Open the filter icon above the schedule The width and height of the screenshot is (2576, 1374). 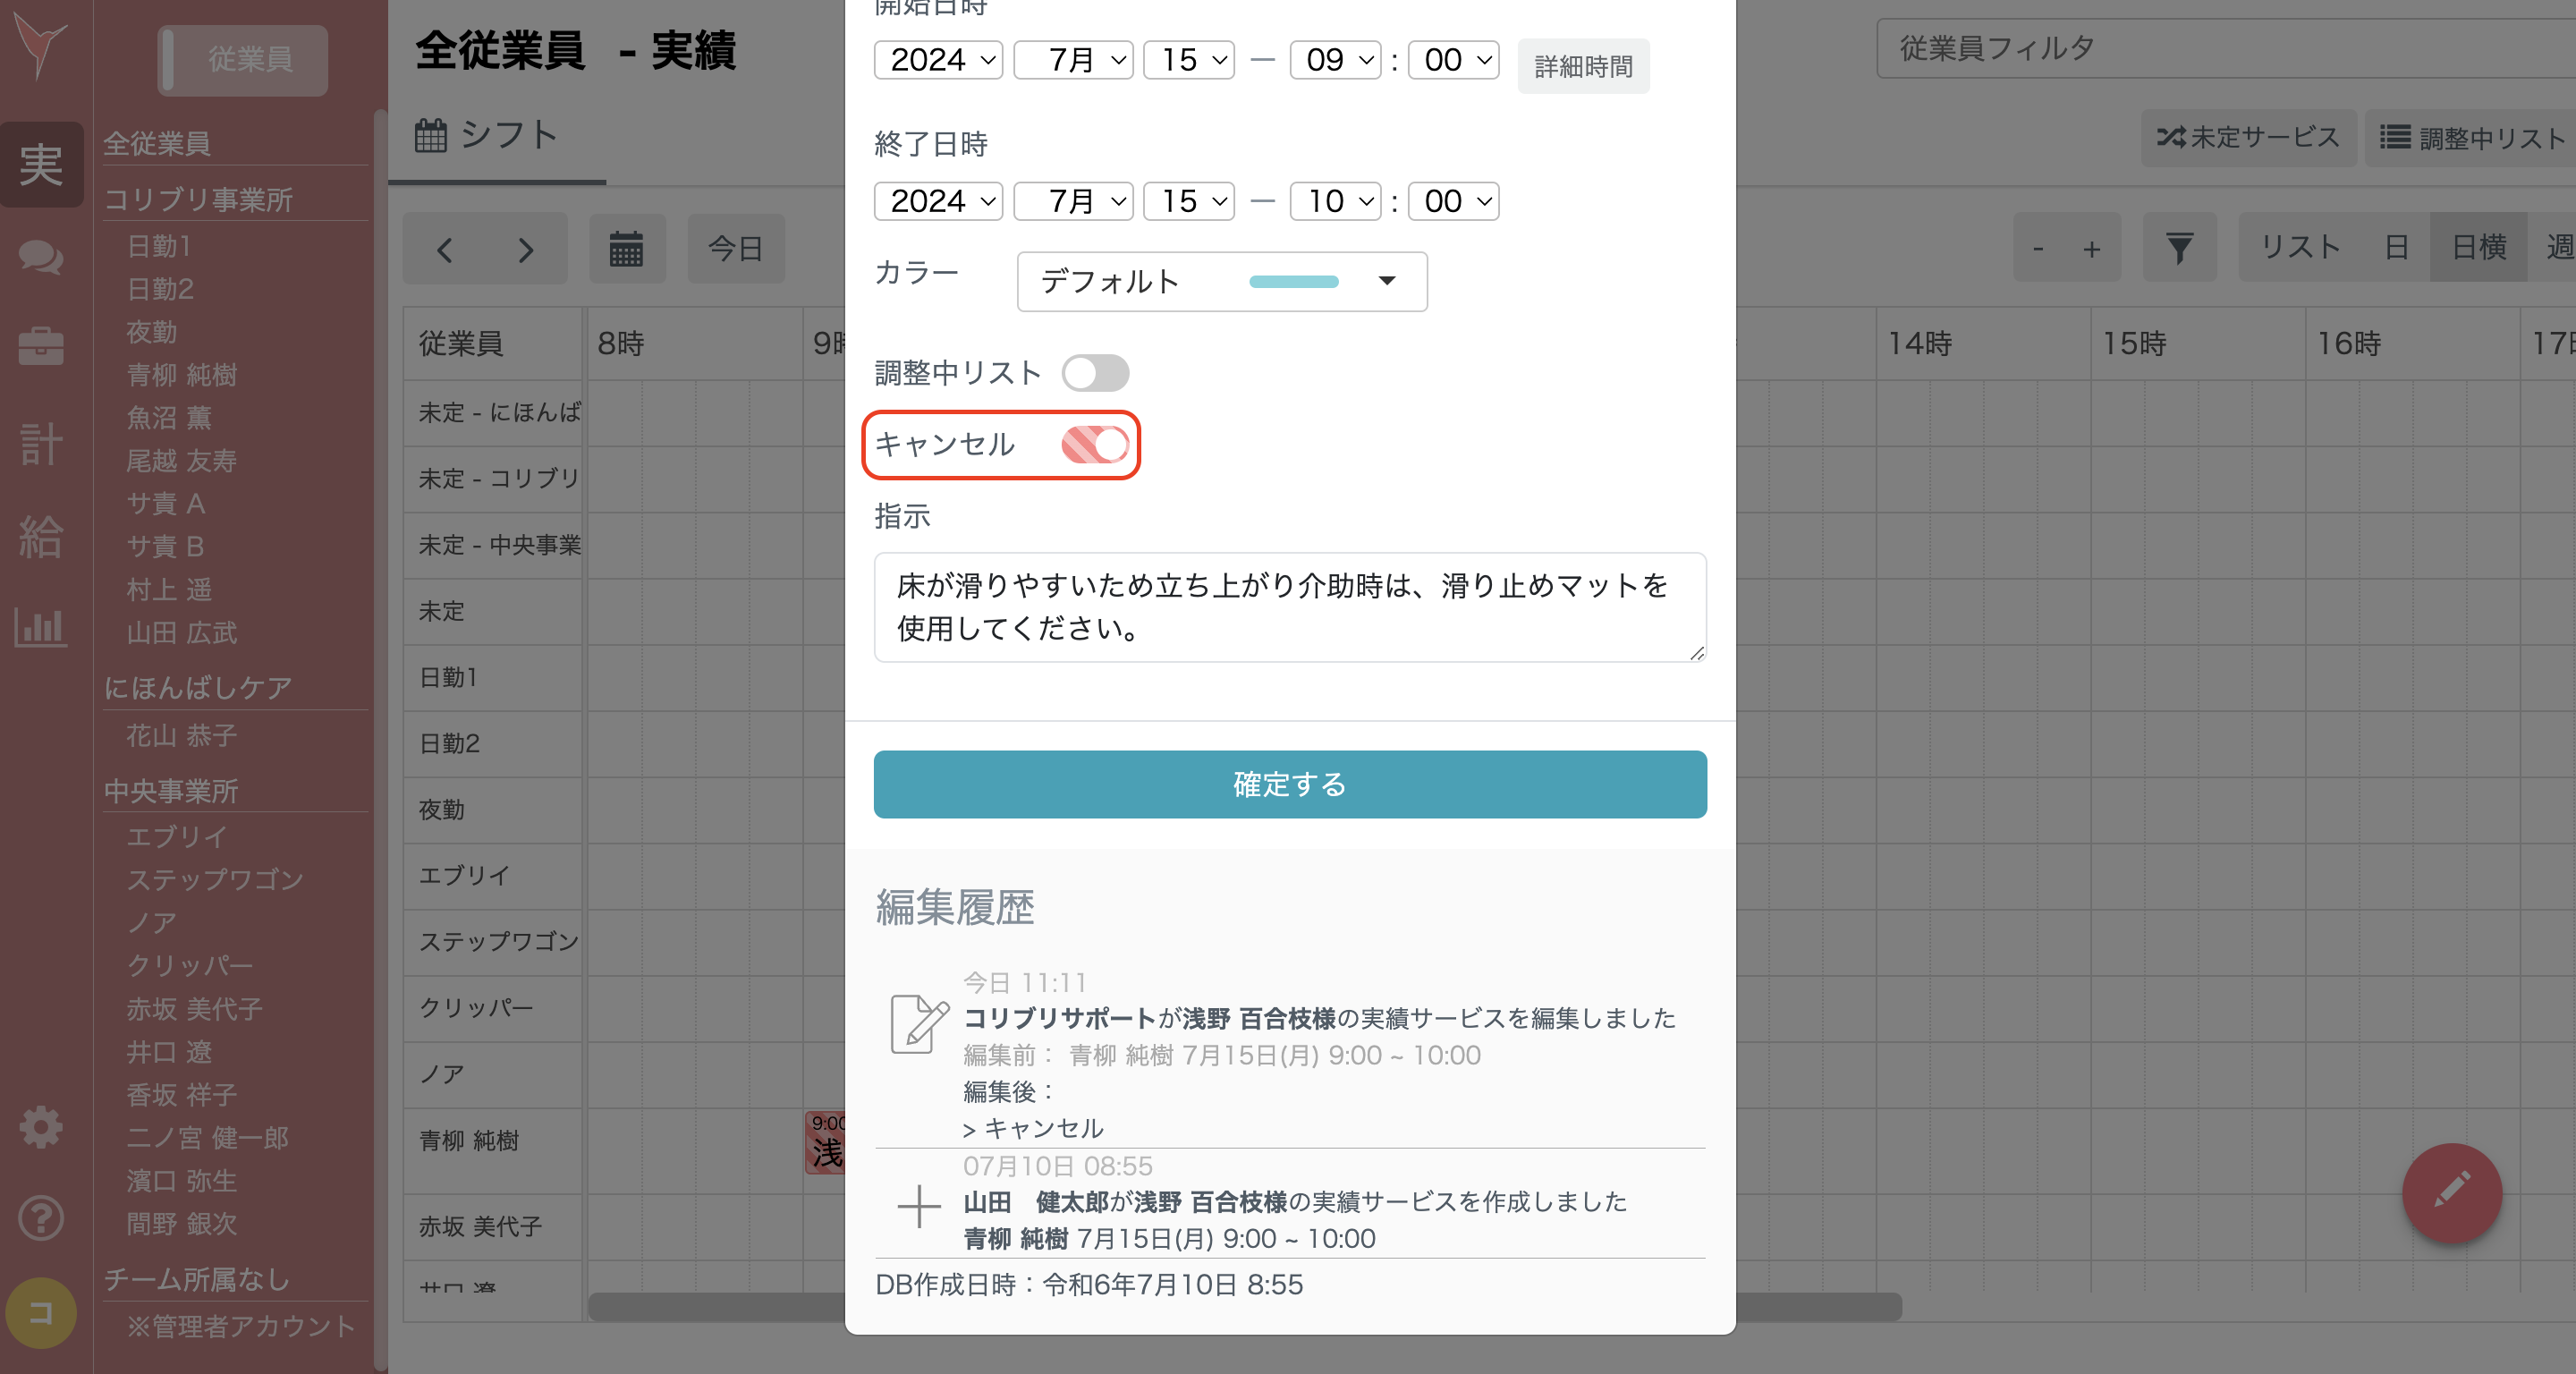tap(2180, 247)
